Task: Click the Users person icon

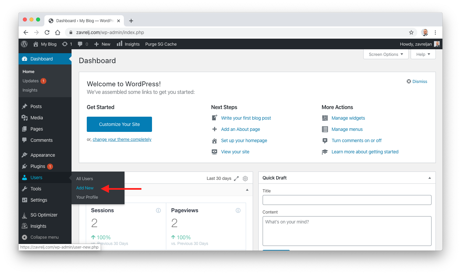Action: coord(25,177)
